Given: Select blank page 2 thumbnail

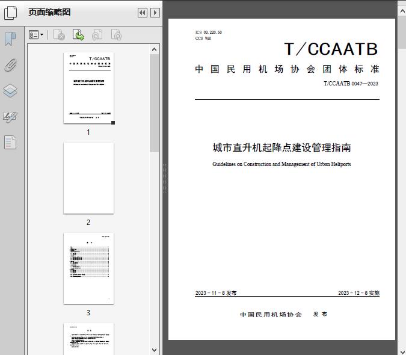Looking at the screenshot, I should pos(88,178).
